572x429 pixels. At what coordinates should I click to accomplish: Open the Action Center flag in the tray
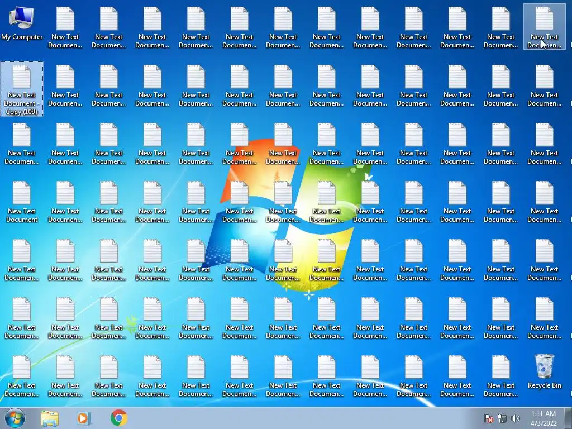(x=488, y=418)
